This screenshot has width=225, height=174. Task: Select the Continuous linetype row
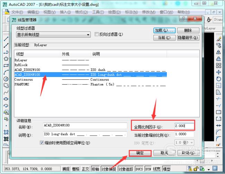(x=90, y=79)
